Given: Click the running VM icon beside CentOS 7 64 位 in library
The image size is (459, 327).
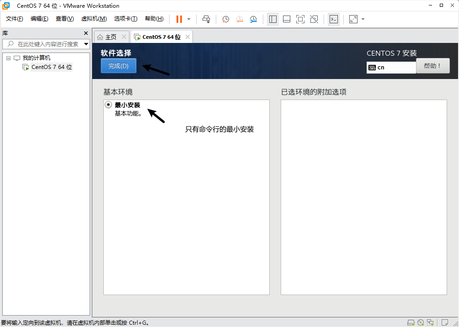Looking at the screenshot, I should pos(26,67).
